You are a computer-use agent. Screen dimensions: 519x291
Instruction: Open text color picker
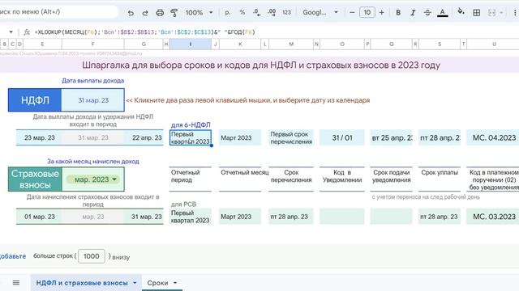tap(443, 13)
